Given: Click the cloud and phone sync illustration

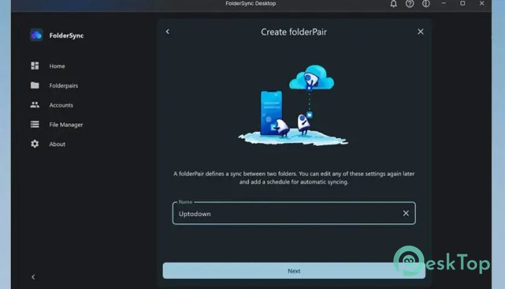Looking at the screenshot, I should tap(293, 105).
